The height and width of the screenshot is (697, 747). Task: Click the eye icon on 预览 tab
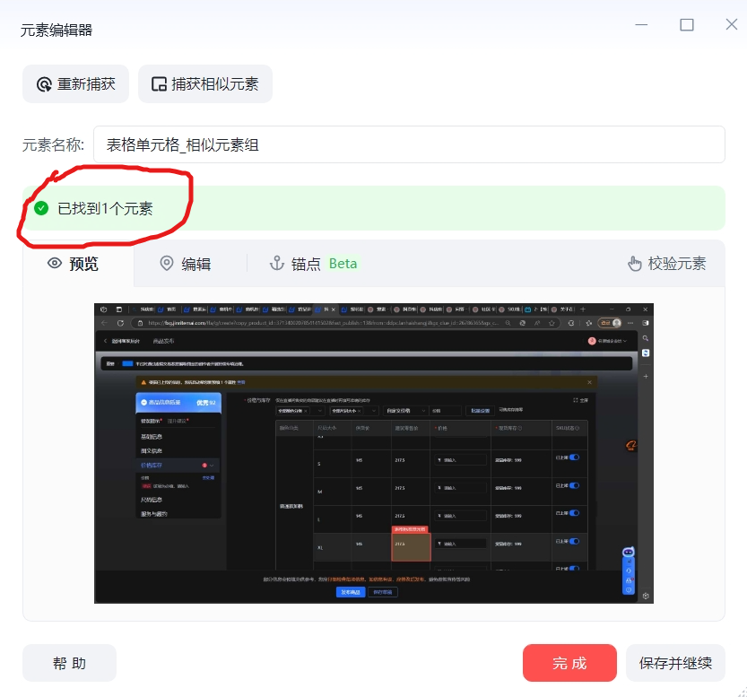pos(55,264)
